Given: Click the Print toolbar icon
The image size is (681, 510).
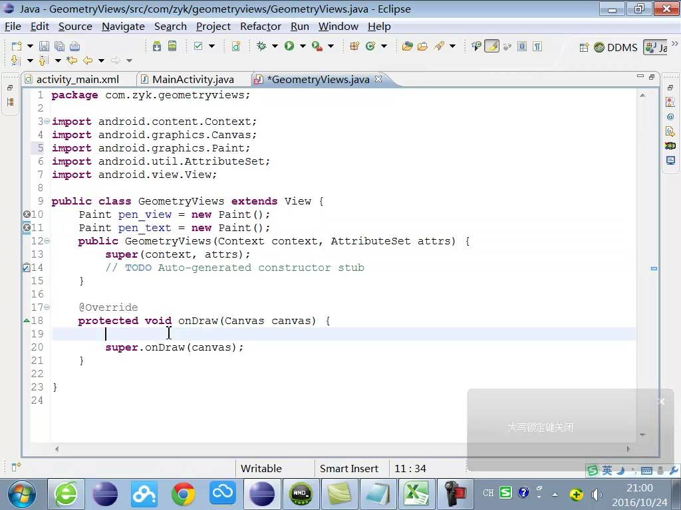Looking at the screenshot, I should [74, 46].
